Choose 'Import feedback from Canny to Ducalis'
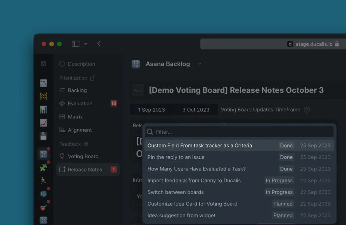This screenshot has height=225, width=346. coord(194,180)
